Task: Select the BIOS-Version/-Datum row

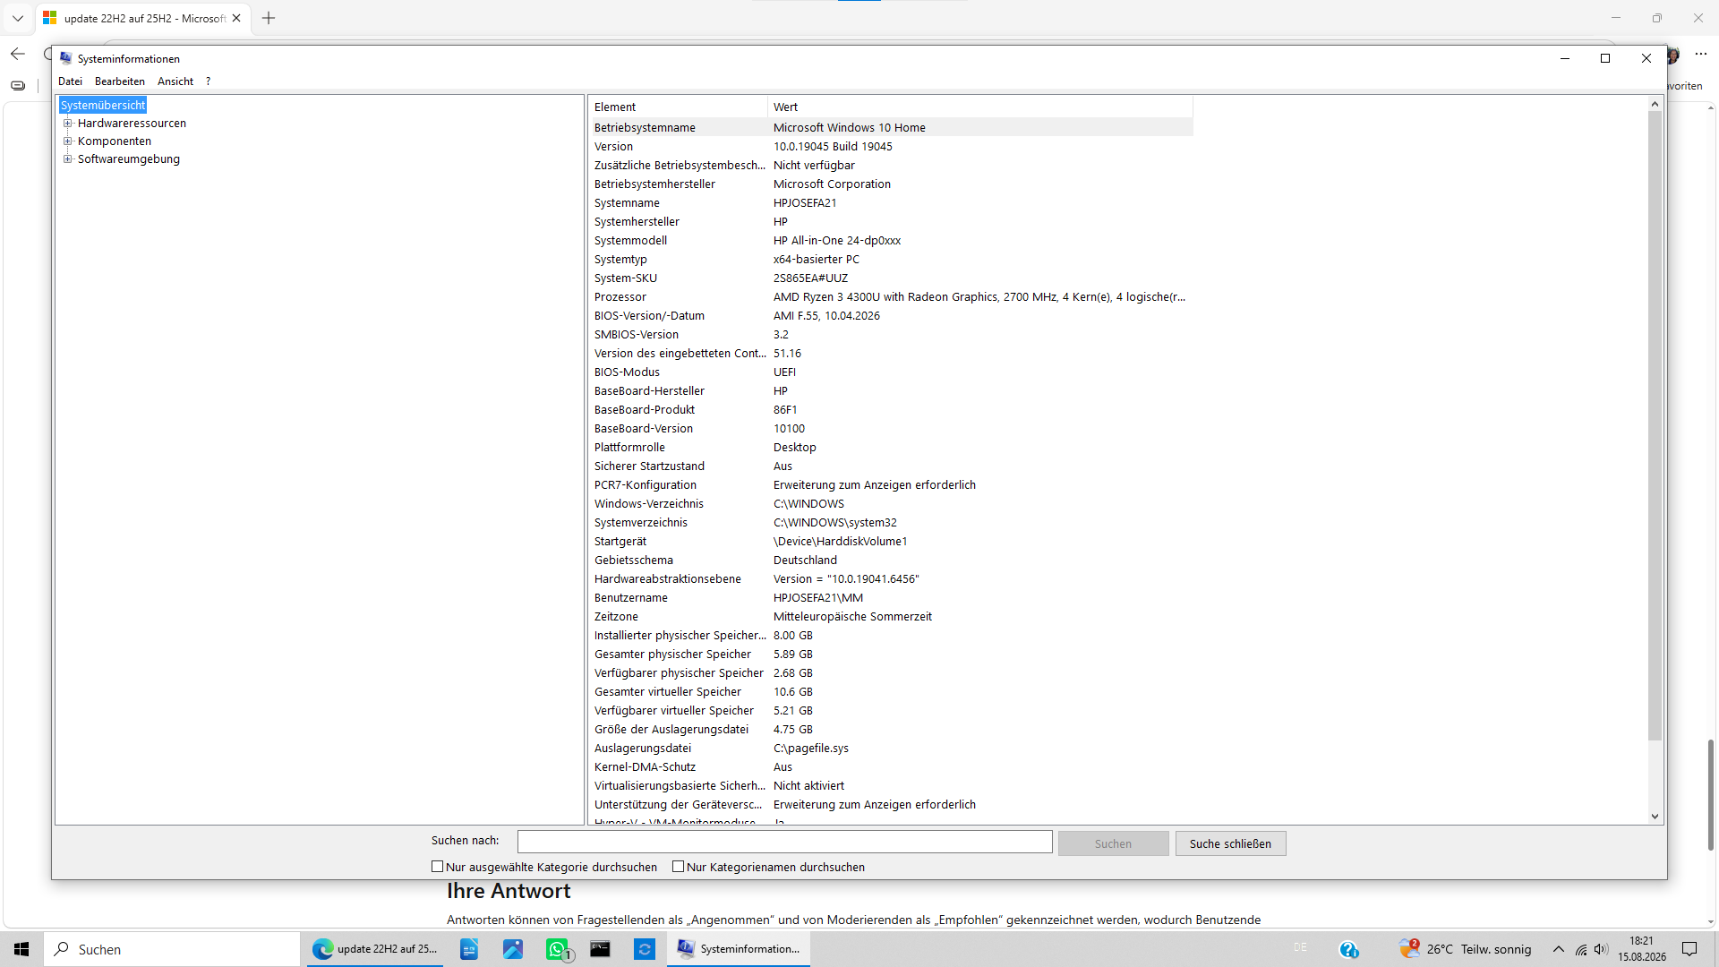Action: (891, 316)
